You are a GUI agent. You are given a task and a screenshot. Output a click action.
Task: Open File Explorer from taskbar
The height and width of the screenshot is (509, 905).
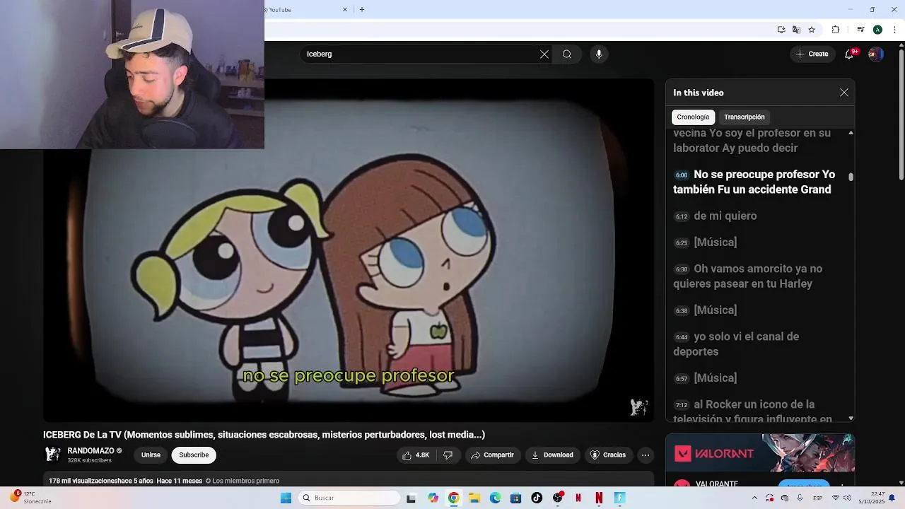[x=474, y=498]
